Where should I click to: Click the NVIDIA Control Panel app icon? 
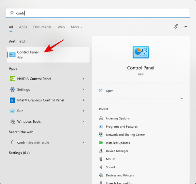click(x=12, y=79)
